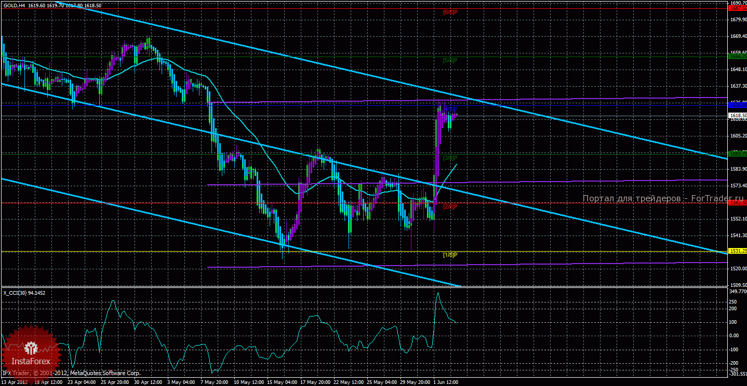Image resolution: width=747 pixels, height=386 pixels.
Task: Select the red 1562.50 price tag
Action: pos(737,203)
